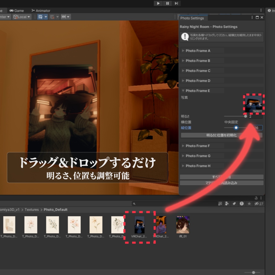
Task: Toggle hidden packages visibility showing 27
Action: click(x=259, y=204)
